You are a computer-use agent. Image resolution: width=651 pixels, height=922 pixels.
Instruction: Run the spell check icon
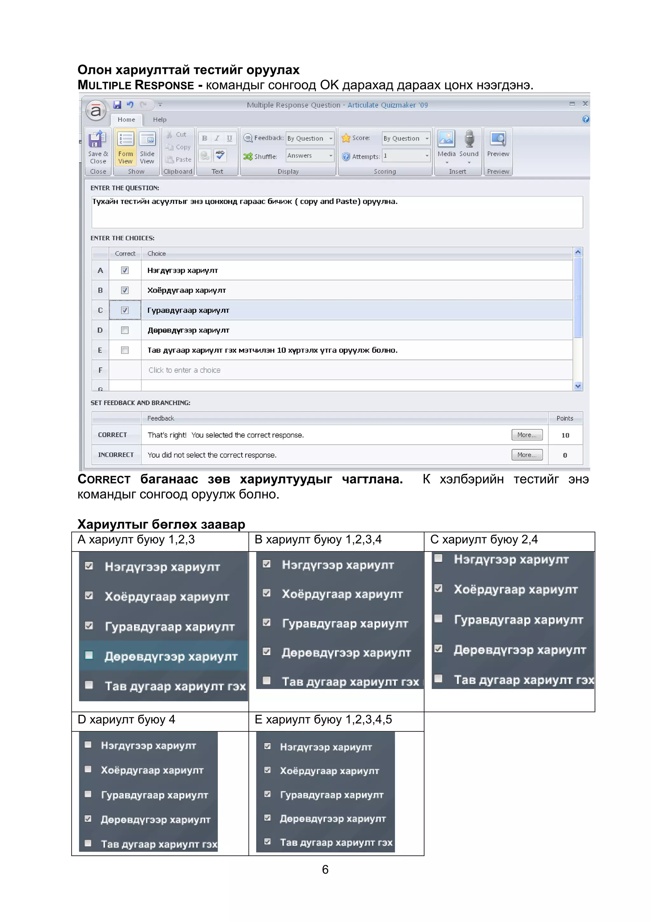click(220, 155)
